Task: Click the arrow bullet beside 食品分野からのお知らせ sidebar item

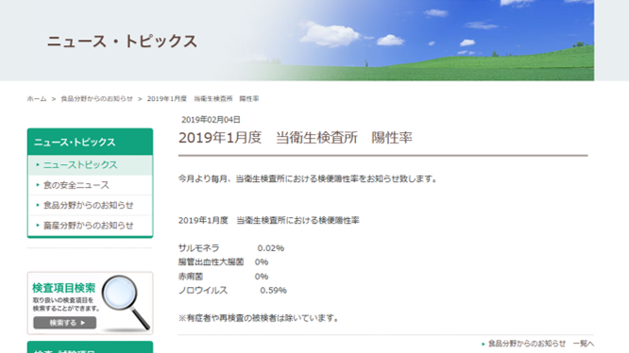Action: coord(38,205)
